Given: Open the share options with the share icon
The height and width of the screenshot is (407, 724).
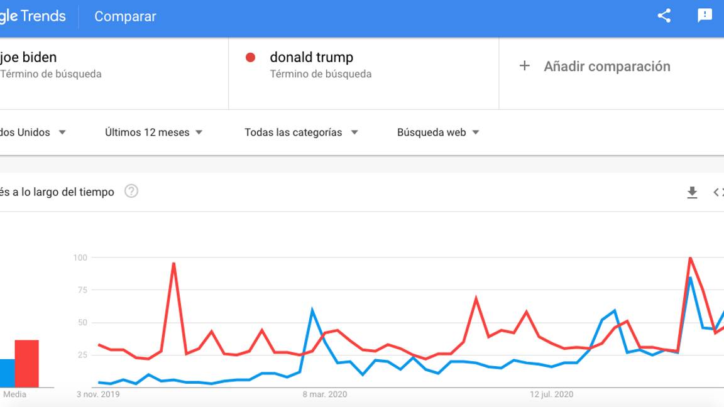Looking at the screenshot, I should (x=664, y=16).
